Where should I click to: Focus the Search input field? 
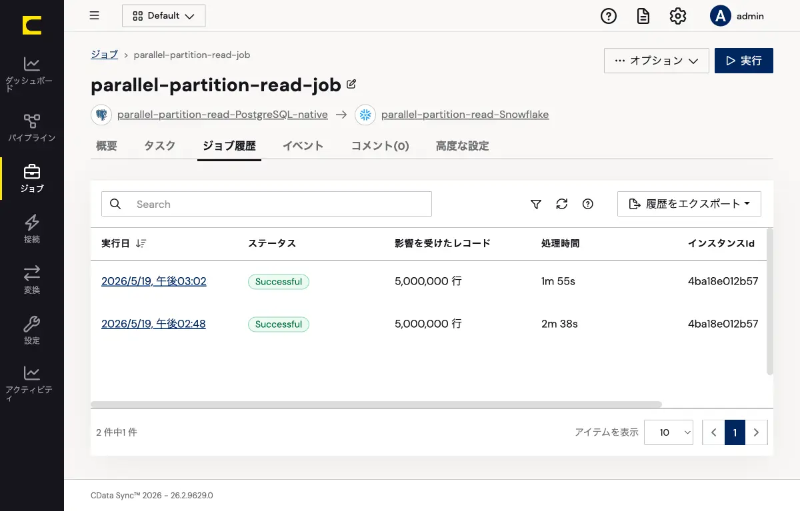pyautogui.click(x=267, y=204)
